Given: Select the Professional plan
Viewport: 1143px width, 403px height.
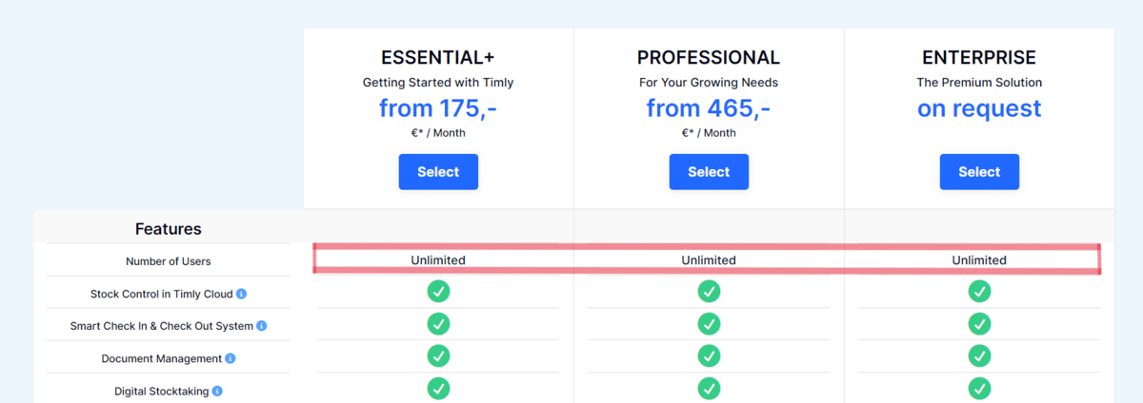Looking at the screenshot, I should 709,172.
